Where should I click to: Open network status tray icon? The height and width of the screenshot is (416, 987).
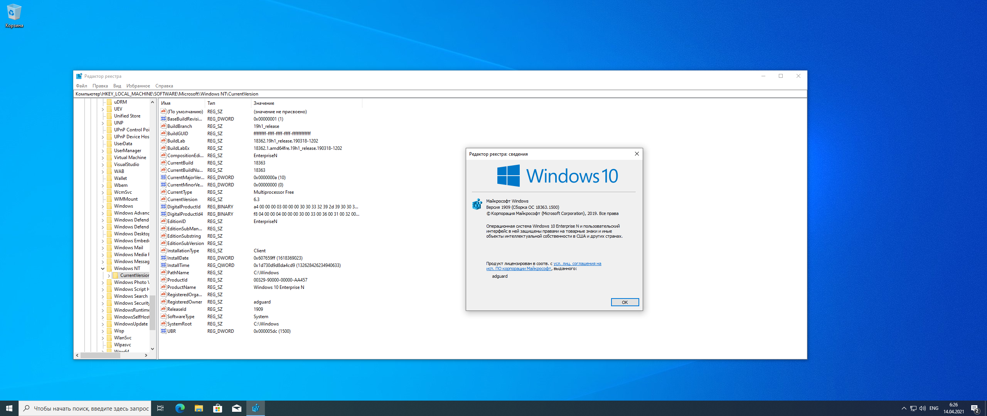pos(913,408)
